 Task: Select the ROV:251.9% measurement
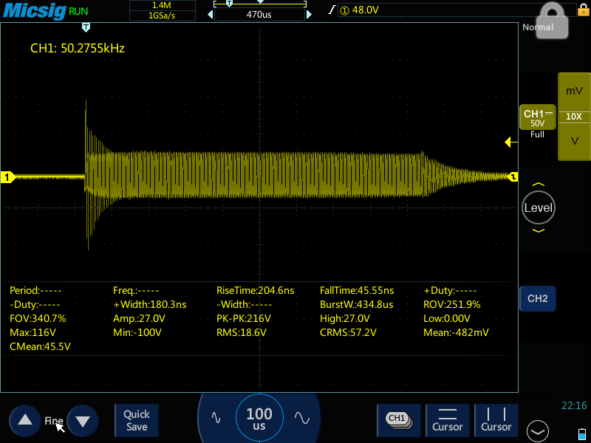pyautogui.click(x=452, y=304)
